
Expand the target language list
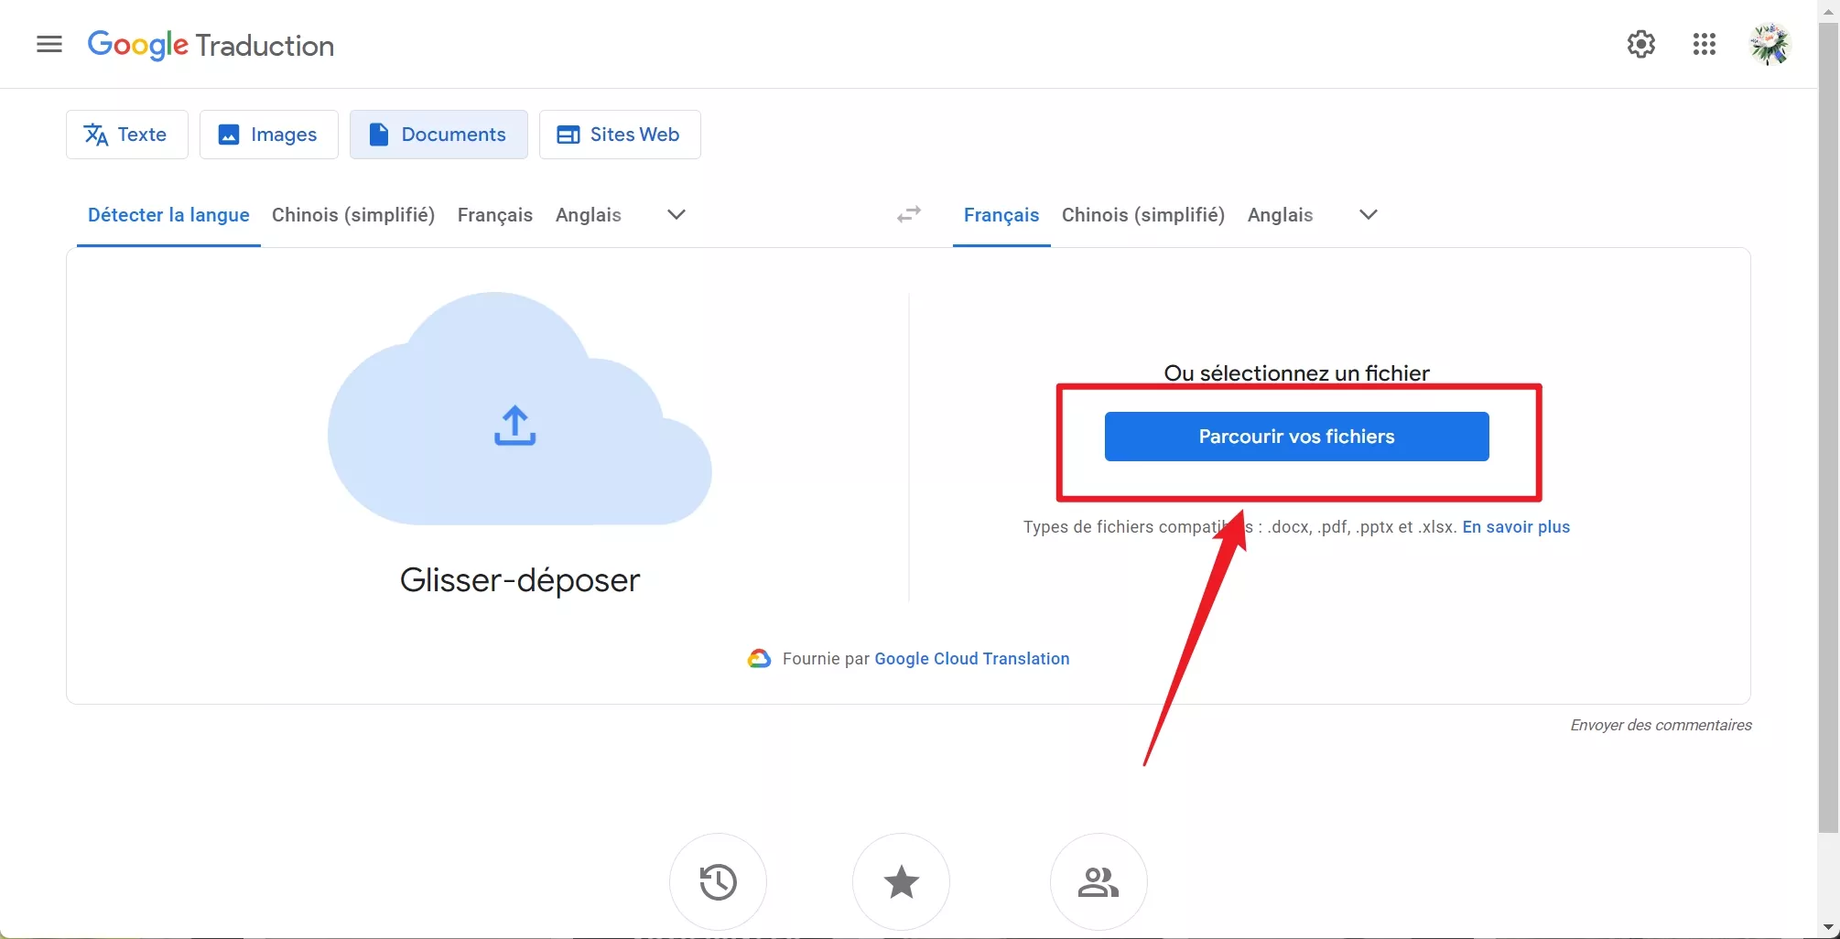pos(1368,214)
